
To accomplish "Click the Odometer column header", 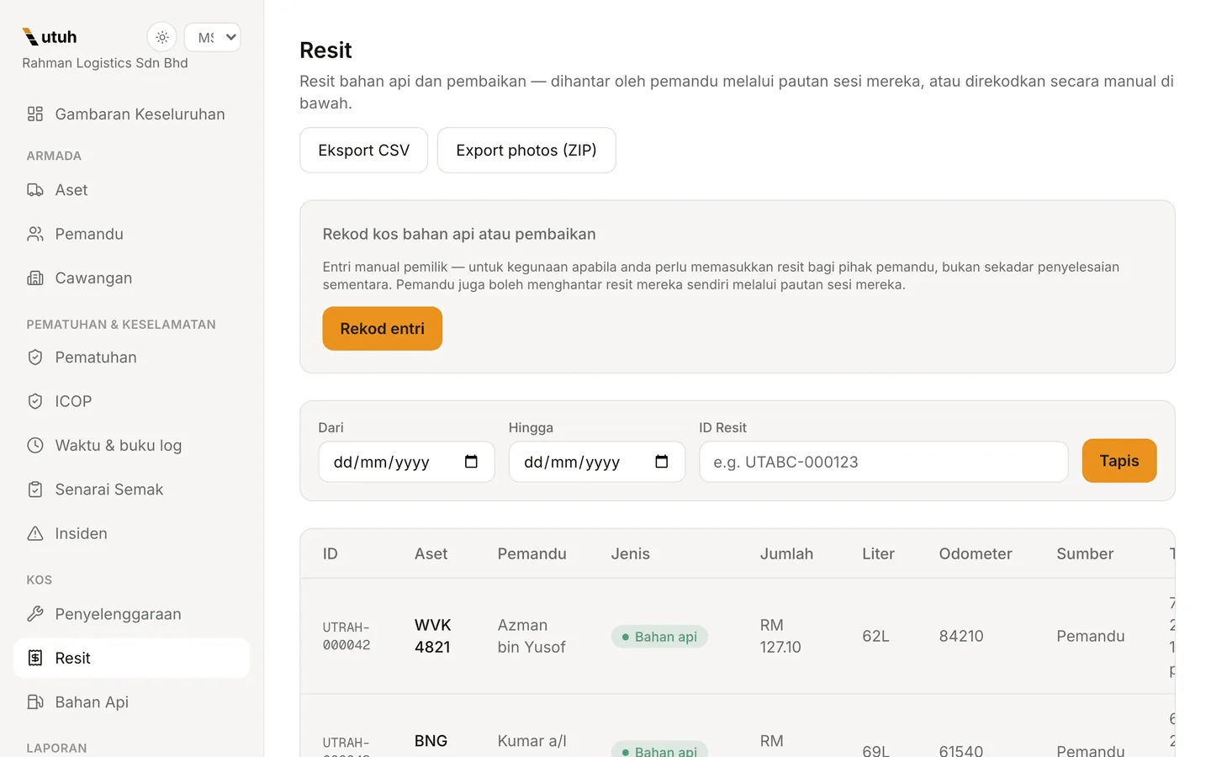I will [976, 554].
